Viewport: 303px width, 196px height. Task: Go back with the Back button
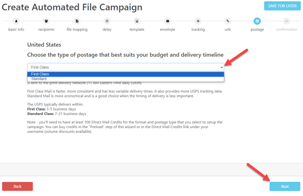pyautogui.click(x=17, y=186)
